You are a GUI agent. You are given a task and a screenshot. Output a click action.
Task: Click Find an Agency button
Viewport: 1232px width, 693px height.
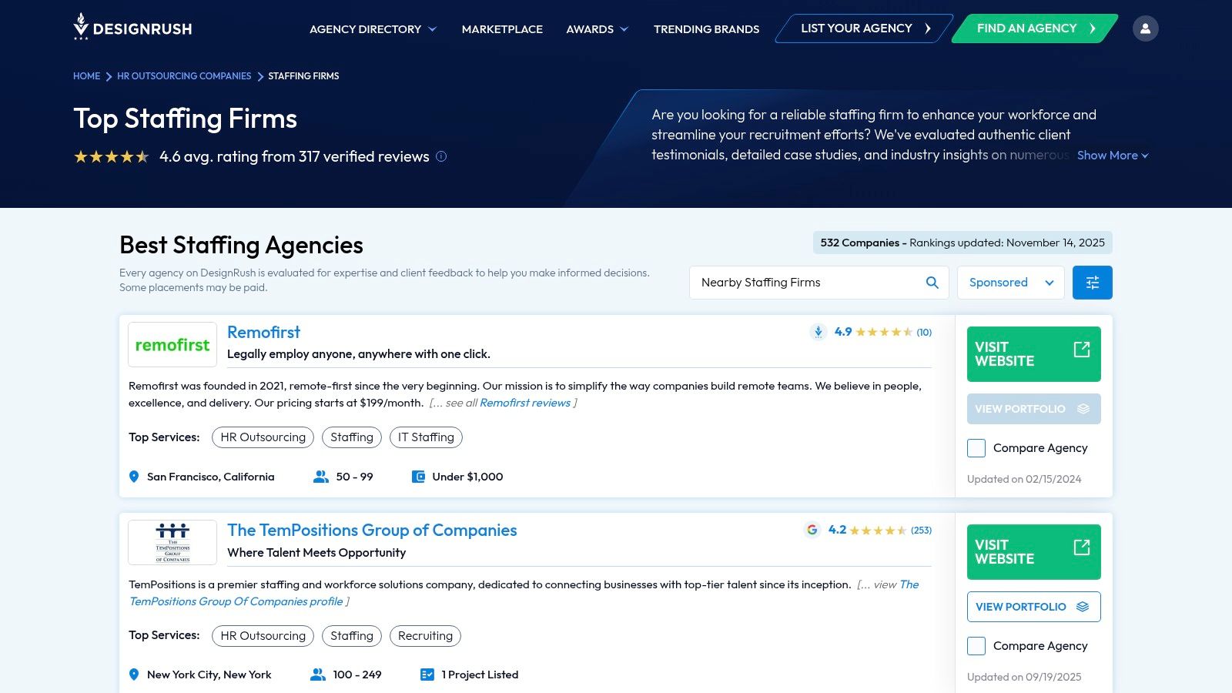point(1035,28)
